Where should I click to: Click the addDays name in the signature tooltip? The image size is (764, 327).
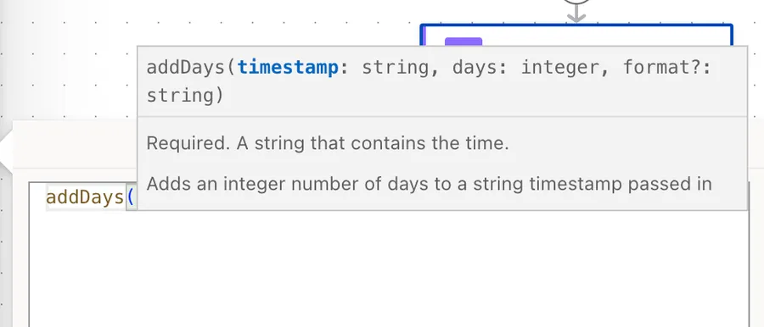(x=185, y=68)
